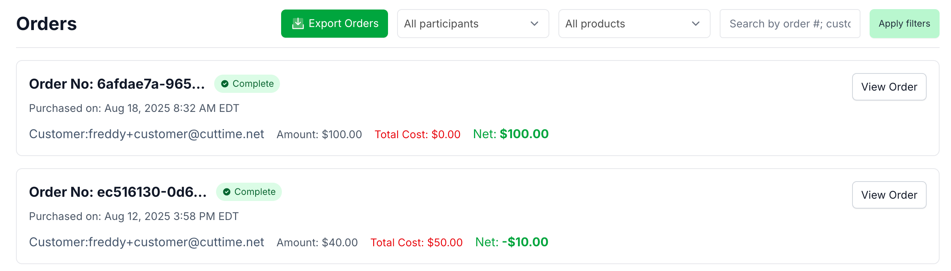Click green checkmark icon on first order
The width and height of the screenshot is (951, 271).
225,84
